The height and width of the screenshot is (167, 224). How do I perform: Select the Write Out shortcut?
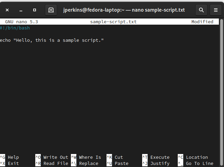pyautogui.click(x=55, y=157)
